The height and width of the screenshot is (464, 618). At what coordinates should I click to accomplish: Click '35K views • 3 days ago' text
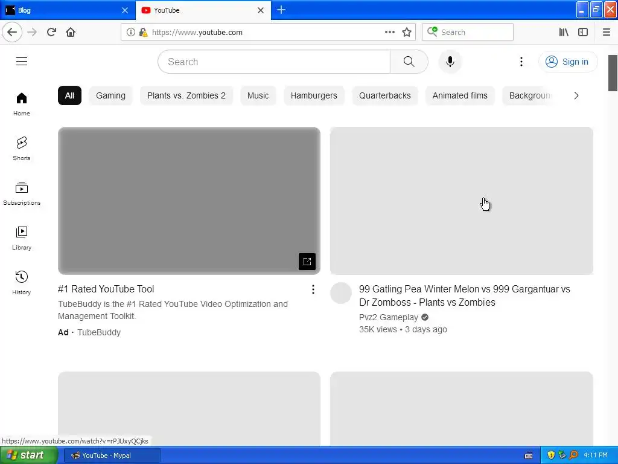pos(403,329)
